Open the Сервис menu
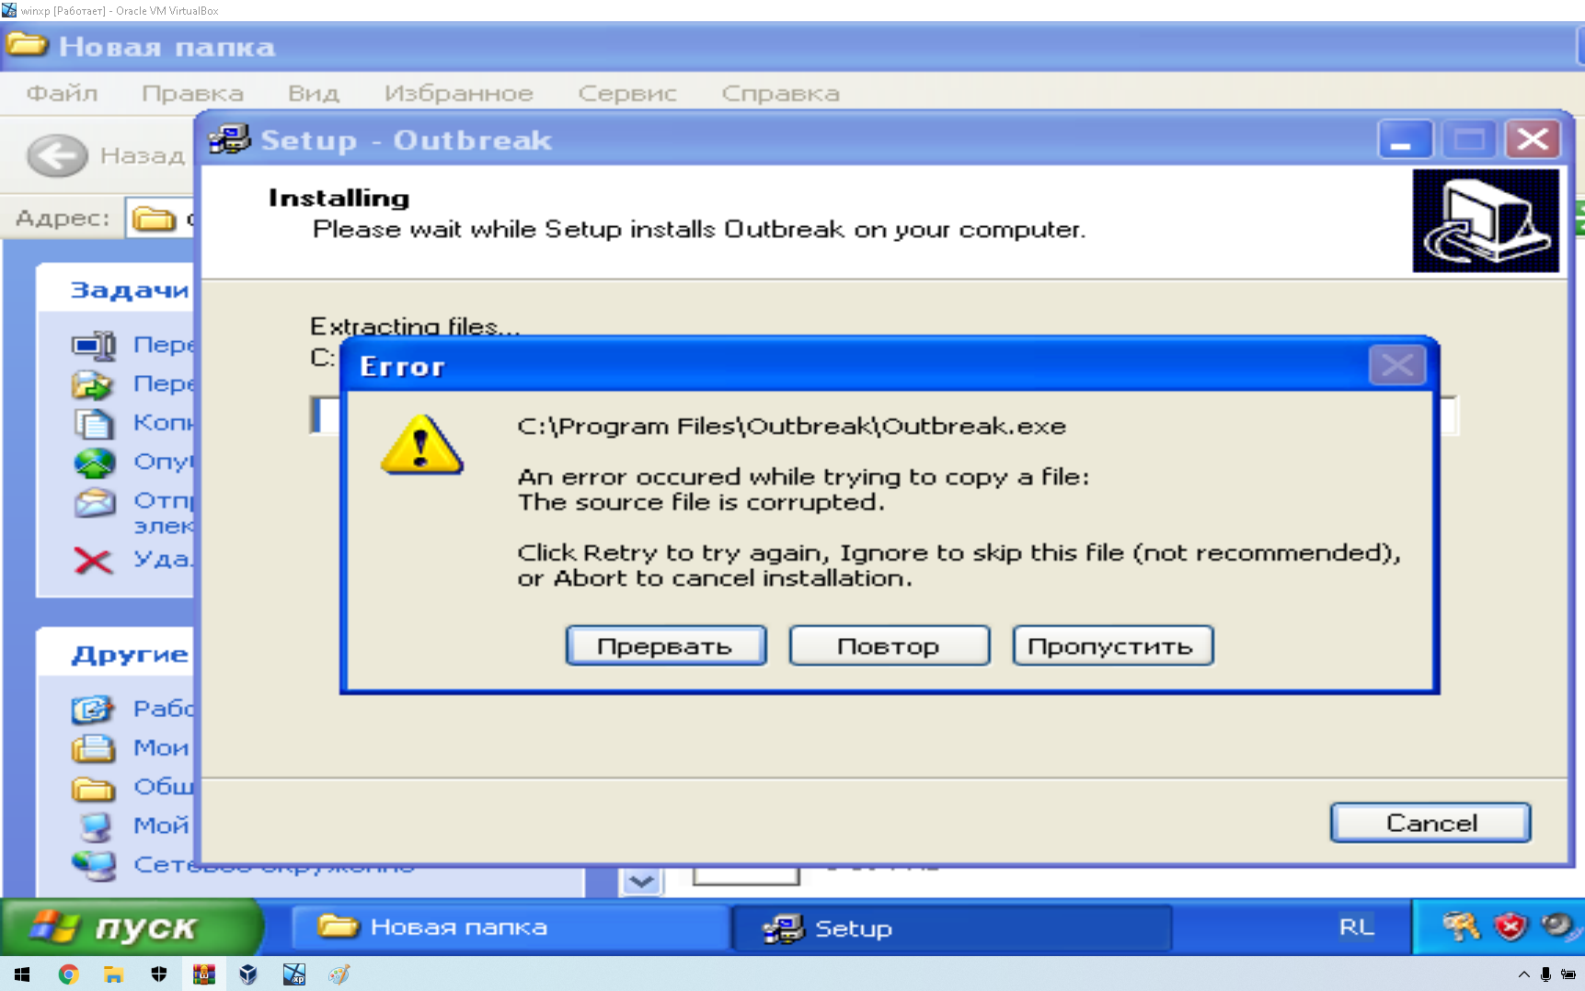Image resolution: width=1585 pixels, height=991 pixels. [x=627, y=93]
